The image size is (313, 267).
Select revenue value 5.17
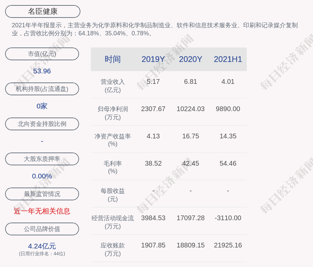tap(153, 82)
